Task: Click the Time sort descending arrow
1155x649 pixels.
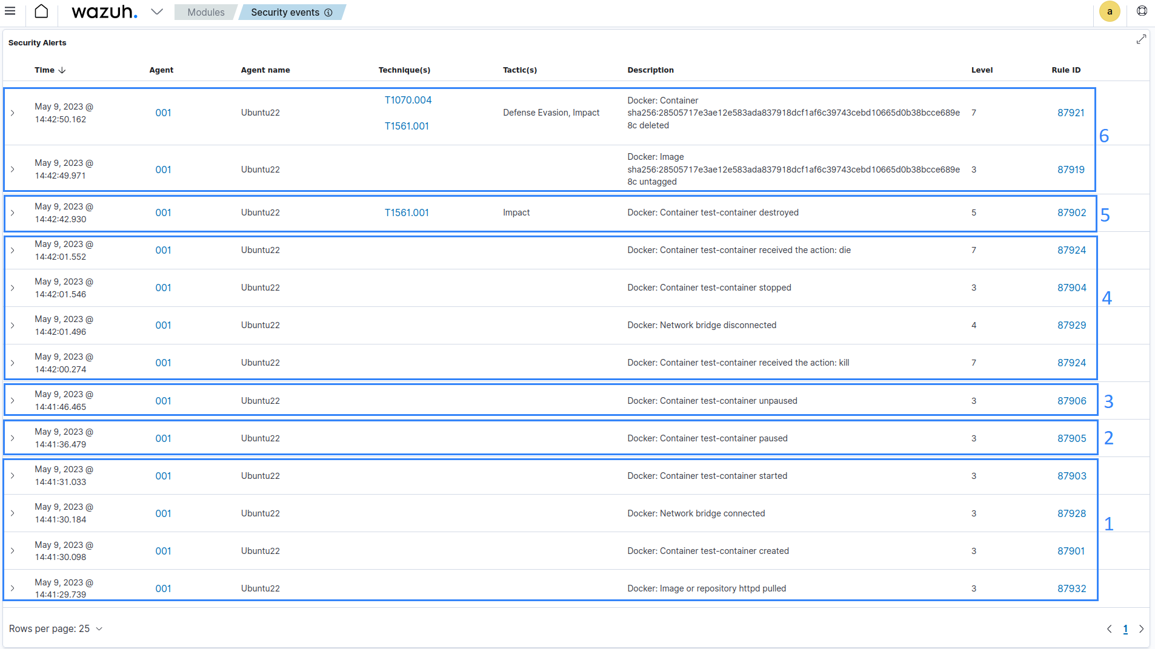Action: click(x=62, y=70)
